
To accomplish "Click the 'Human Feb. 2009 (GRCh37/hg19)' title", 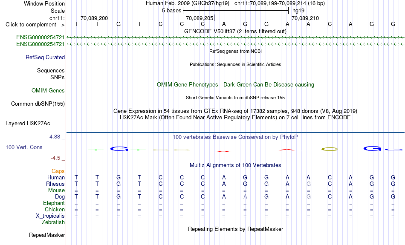I will click(188, 3).
